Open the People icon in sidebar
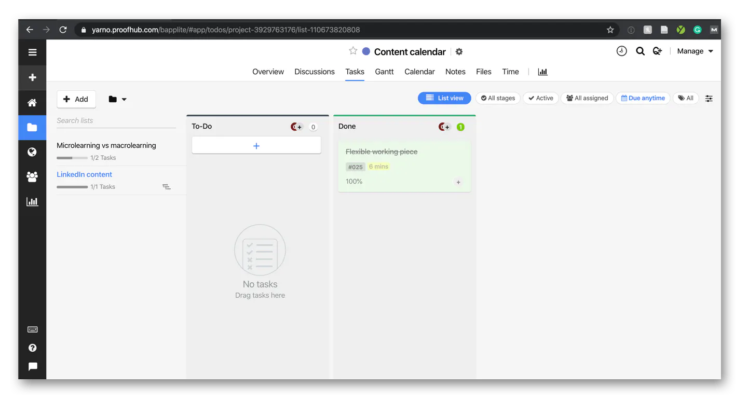748x400 pixels. (32, 177)
